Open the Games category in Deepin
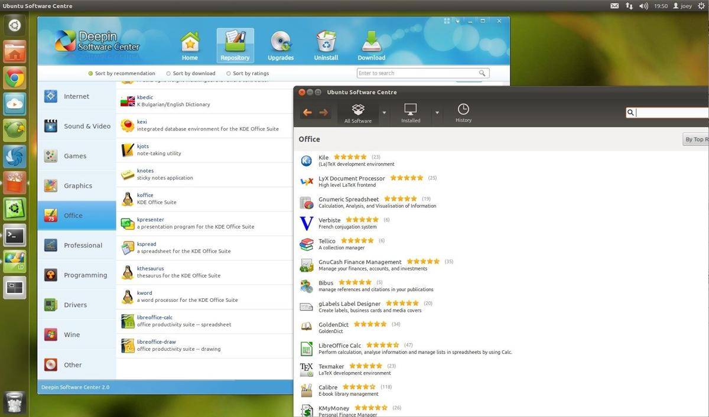Viewport: 709px width, 417px height. click(77, 156)
